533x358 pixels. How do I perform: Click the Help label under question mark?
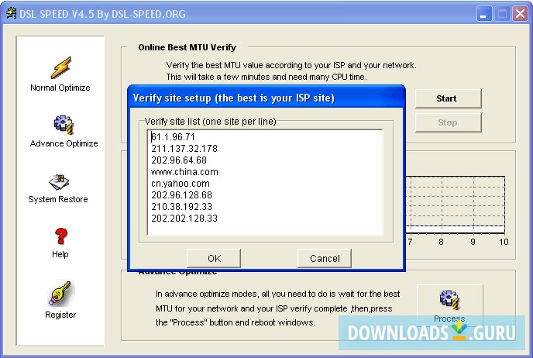60,254
